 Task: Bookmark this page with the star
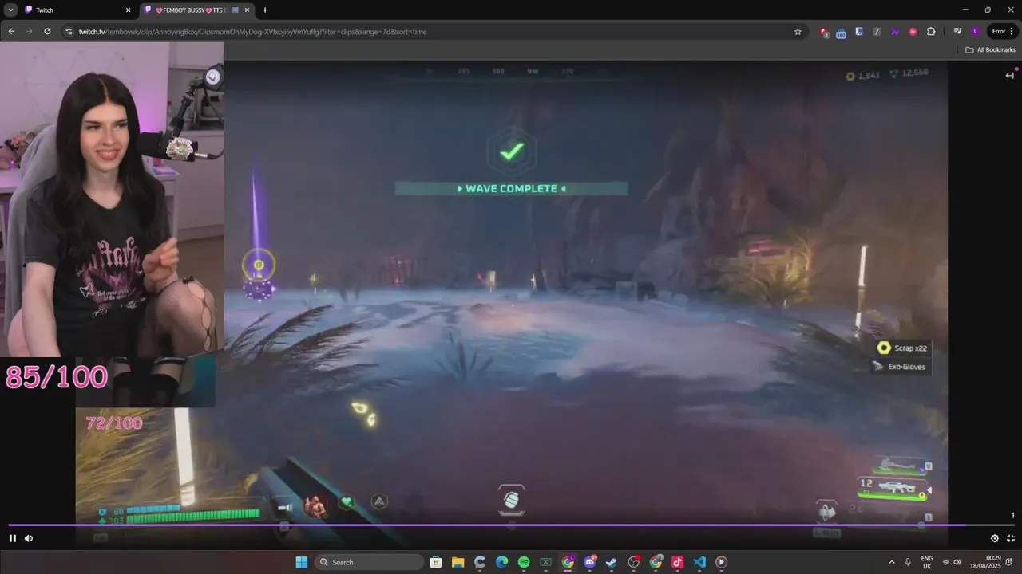[x=798, y=31]
